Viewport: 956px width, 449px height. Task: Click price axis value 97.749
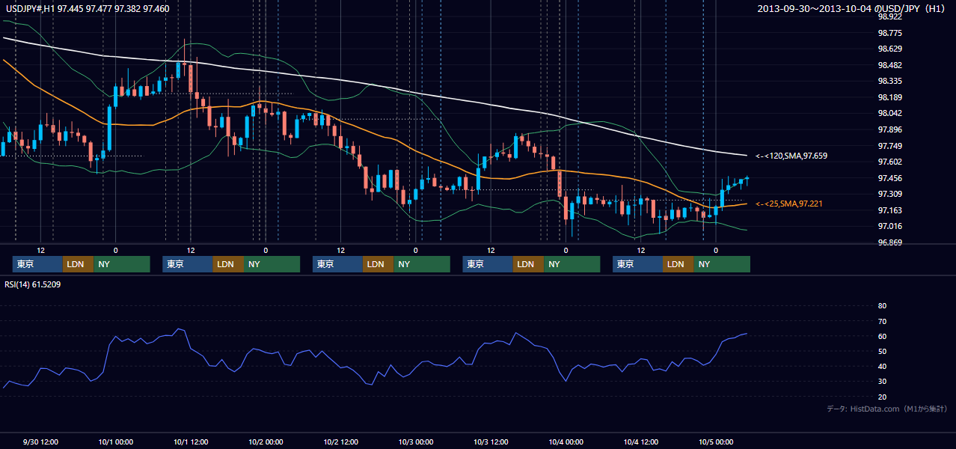[x=889, y=146]
